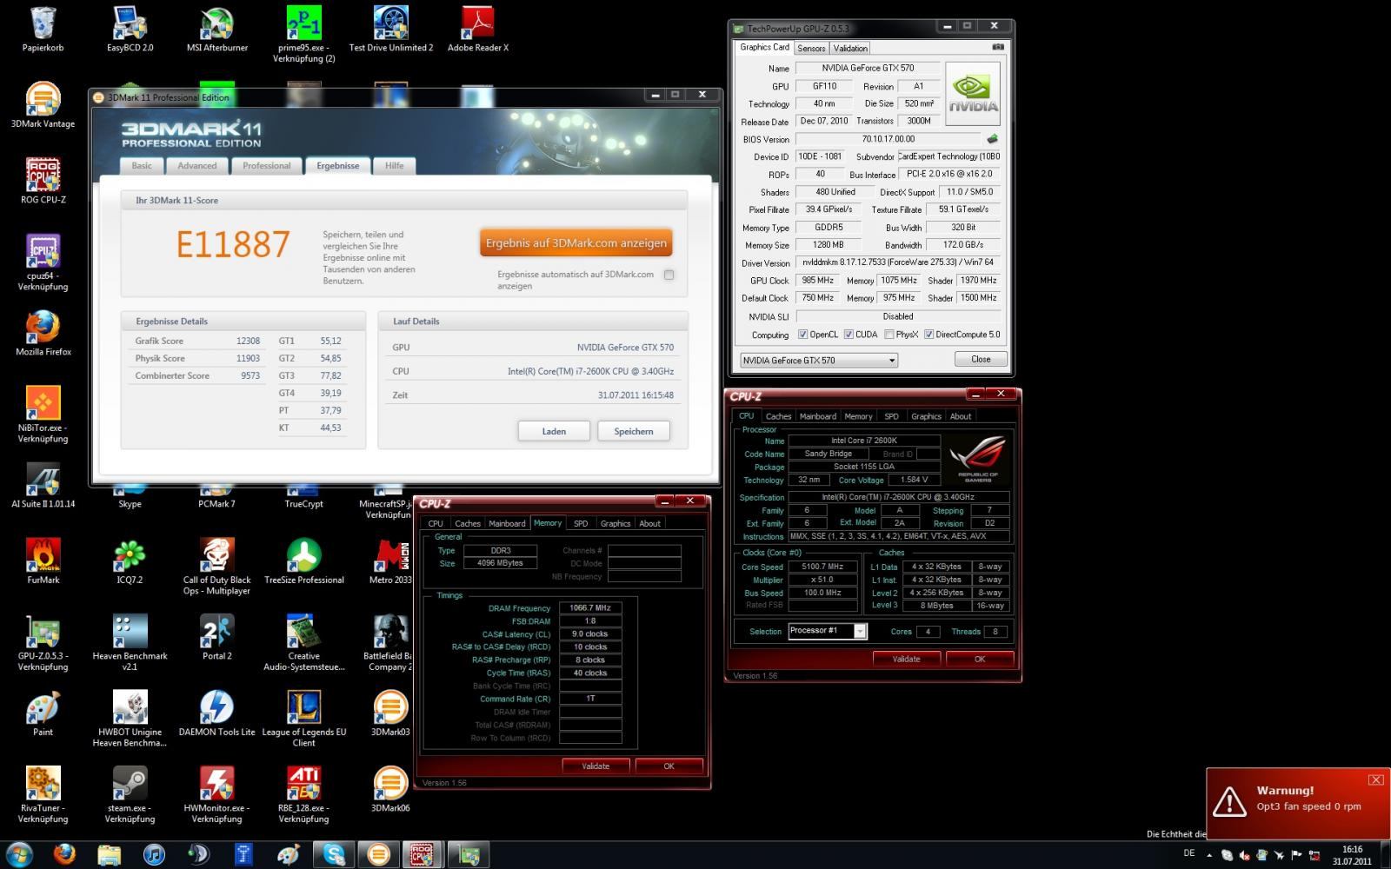Toggle PhysX checkbox in GPU-Z
Image resolution: width=1391 pixels, height=869 pixels.
tap(889, 335)
